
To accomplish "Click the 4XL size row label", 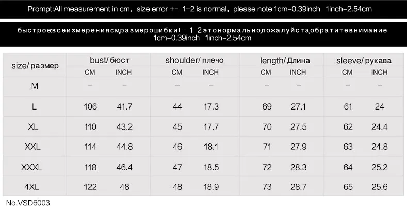I will coord(31,187).
